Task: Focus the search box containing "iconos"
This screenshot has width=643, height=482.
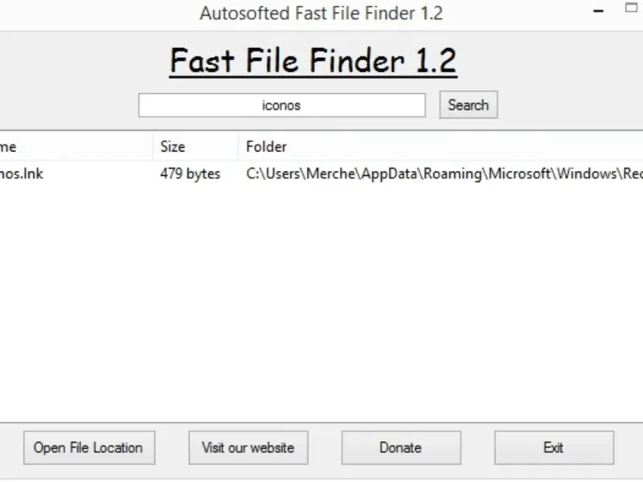Action: click(281, 105)
